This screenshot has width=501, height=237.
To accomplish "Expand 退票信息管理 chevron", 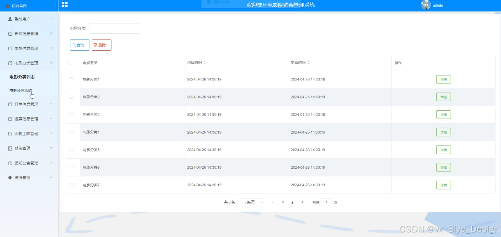I will (x=52, y=118).
